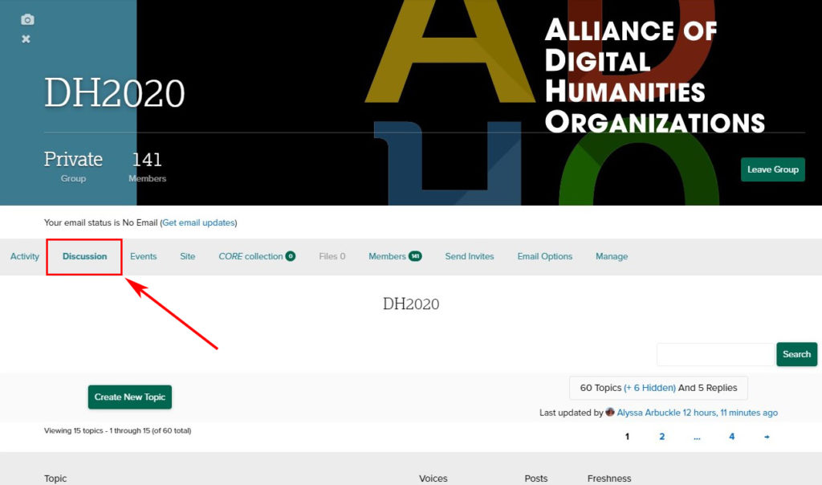The width and height of the screenshot is (822, 485).
Task: Open the Manage tab
Action: point(612,255)
